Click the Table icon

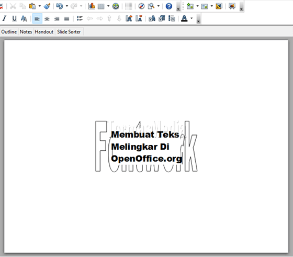[101, 6]
